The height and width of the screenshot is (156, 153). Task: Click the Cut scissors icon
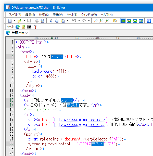pyautogui.click(x=51, y=21)
